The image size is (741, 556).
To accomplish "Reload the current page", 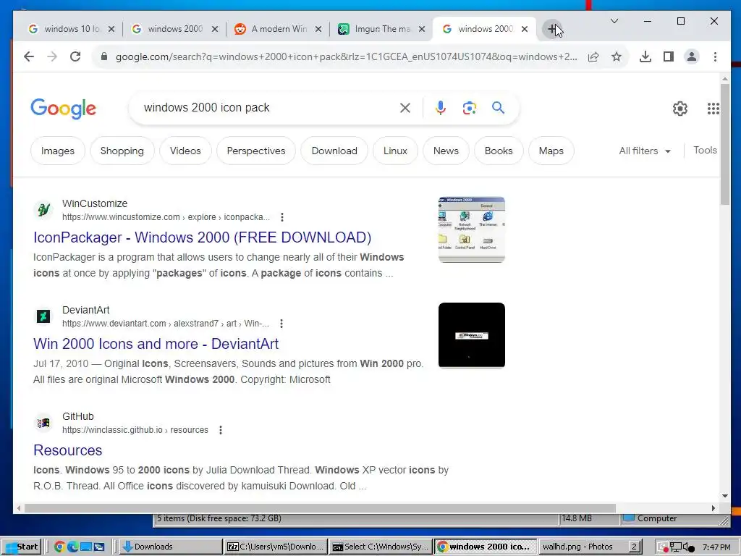I will coord(75,56).
